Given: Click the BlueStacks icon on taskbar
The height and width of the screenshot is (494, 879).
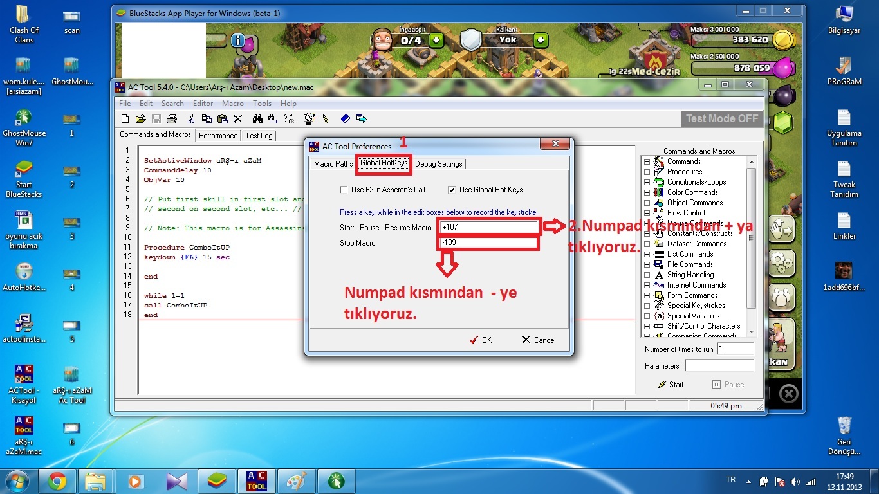Looking at the screenshot, I should point(217,481).
